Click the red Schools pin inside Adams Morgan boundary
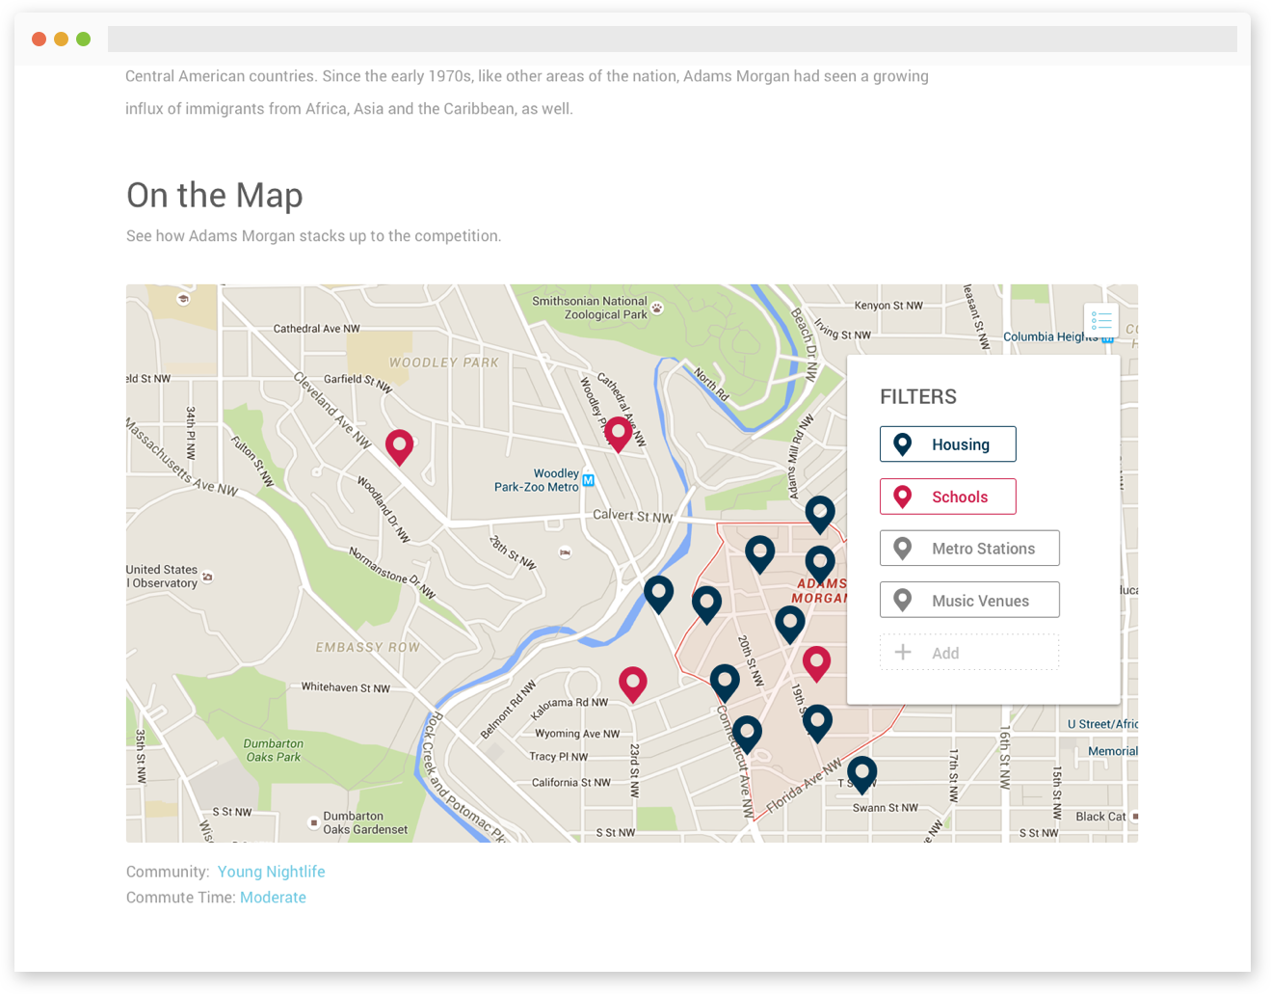The height and width of the screenshot is (994, 1271). click(816, 661)
